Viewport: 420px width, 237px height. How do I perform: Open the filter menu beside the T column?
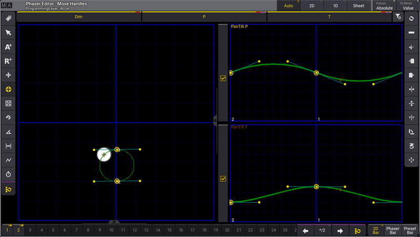coord(398,17)
